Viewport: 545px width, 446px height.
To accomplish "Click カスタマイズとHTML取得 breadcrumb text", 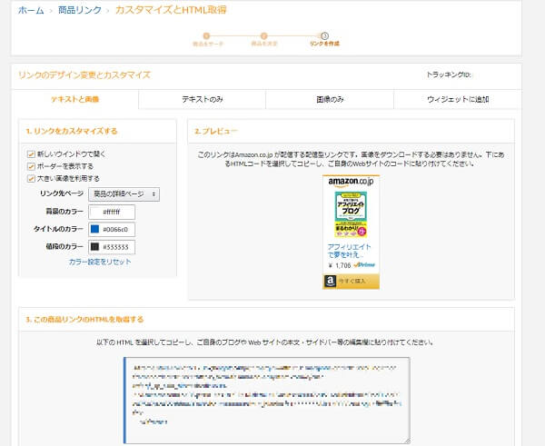I will pos(171,10).
